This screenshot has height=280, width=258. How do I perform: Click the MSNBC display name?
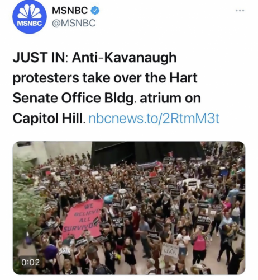[x=70, y=11]
